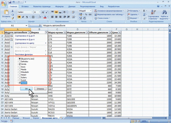Open Текстовые фильтры submenu
Viewport: 171px width, 123px height.
[31, 54]
